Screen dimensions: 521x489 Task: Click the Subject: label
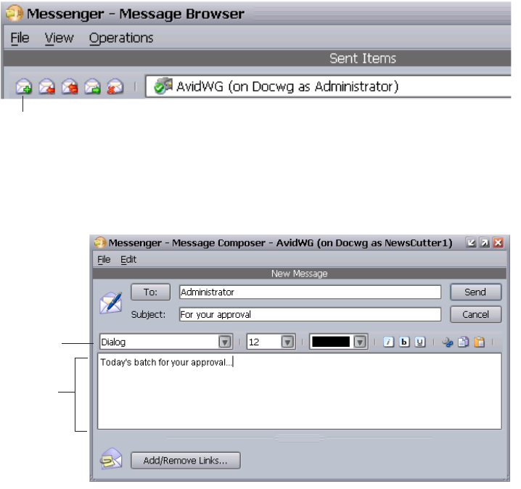tap(148, 315)
